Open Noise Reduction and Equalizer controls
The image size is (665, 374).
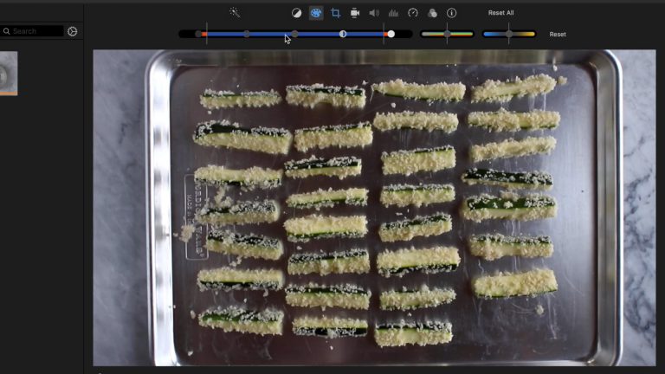(x=393, y=13)
